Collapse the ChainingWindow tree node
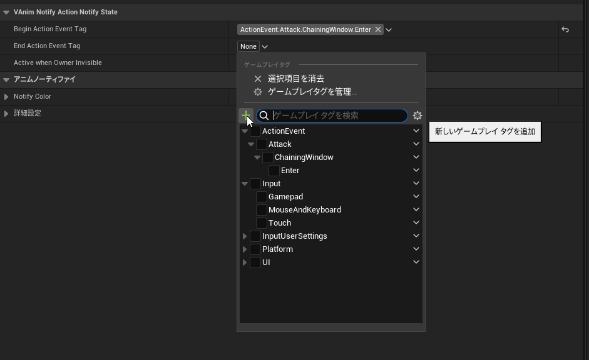This screenshot has width=589, height=360. pos(257,157)
